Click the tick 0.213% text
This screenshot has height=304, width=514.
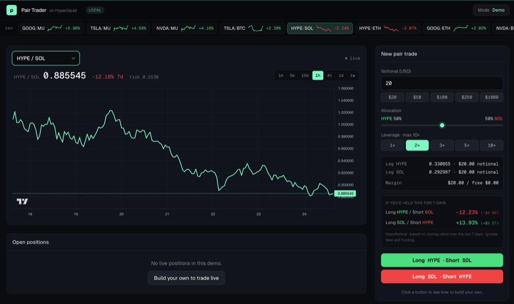144,77
